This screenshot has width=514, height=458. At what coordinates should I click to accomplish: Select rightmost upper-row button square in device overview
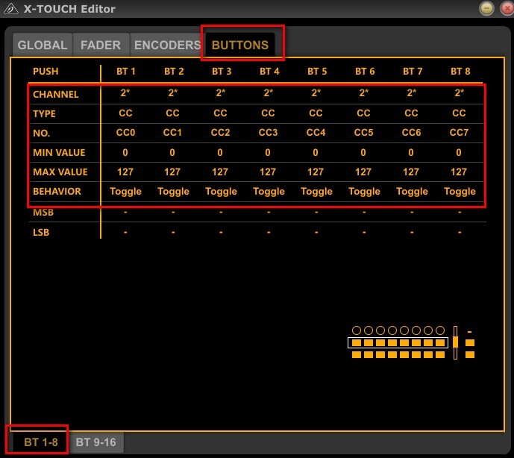point(440,343)
